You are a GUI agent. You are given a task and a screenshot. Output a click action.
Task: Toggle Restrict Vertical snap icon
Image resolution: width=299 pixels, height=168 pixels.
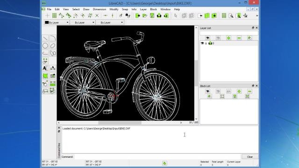click(x=113, y=15)
